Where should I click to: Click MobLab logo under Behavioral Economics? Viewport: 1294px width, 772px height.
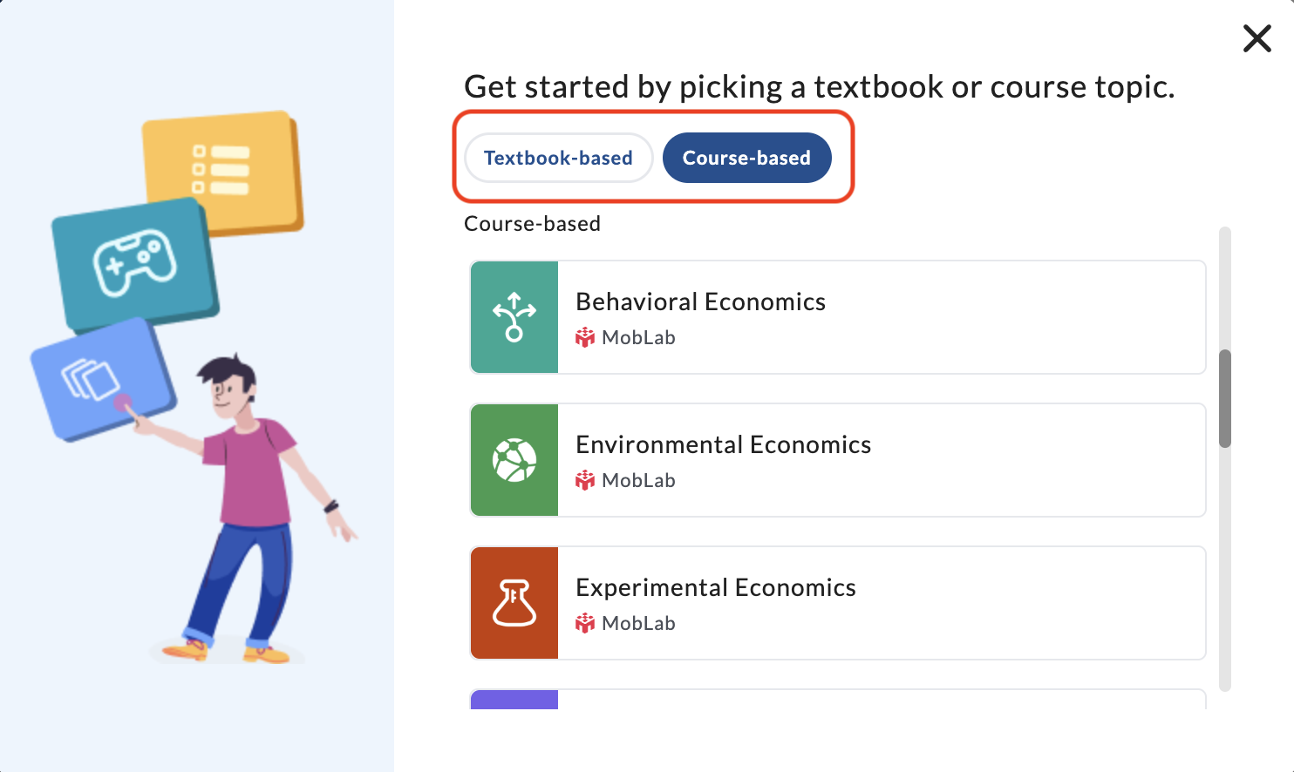coord(585,337)
